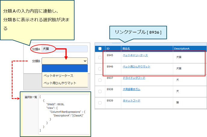
Task: Select the blank highlighted dropdown option
Action: 65,68
